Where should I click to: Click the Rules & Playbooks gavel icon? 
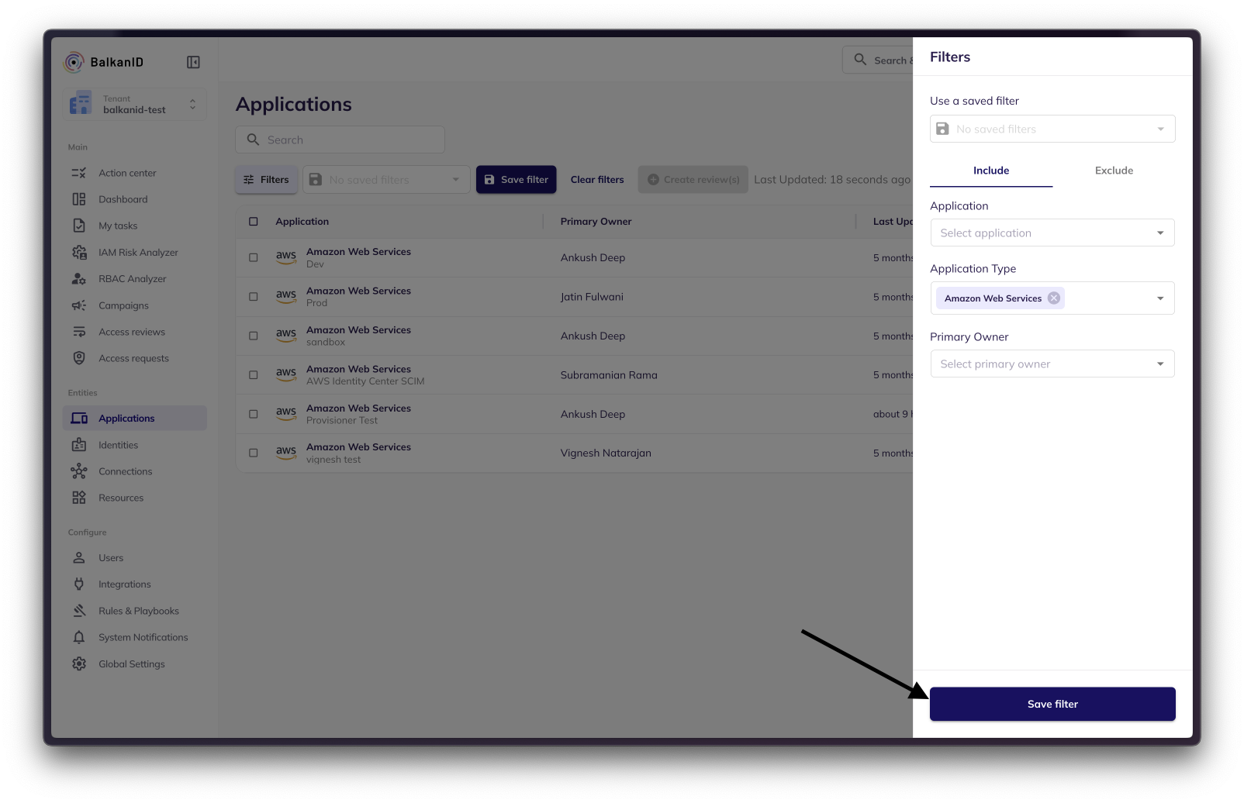79,611
